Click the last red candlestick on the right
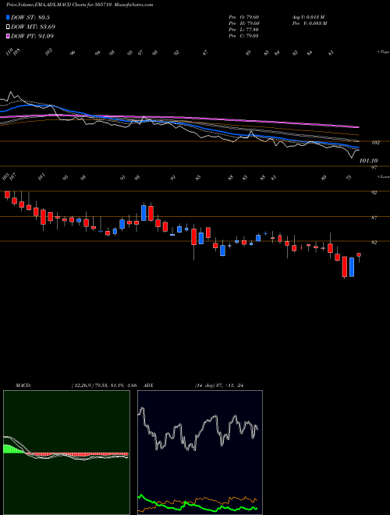This screenshot has width=390, height=515. click(x=359, y=255)
